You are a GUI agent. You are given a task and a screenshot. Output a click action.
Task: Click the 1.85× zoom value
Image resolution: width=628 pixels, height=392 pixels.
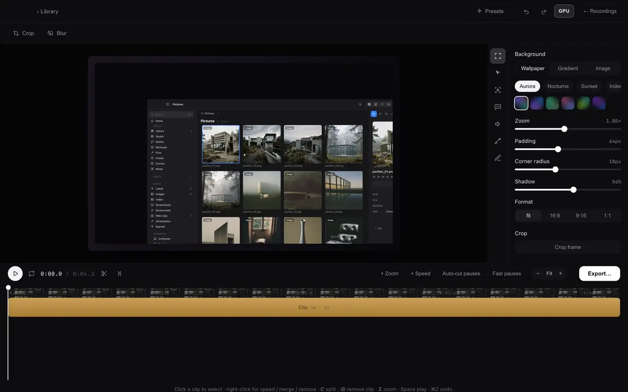(613, 121)
